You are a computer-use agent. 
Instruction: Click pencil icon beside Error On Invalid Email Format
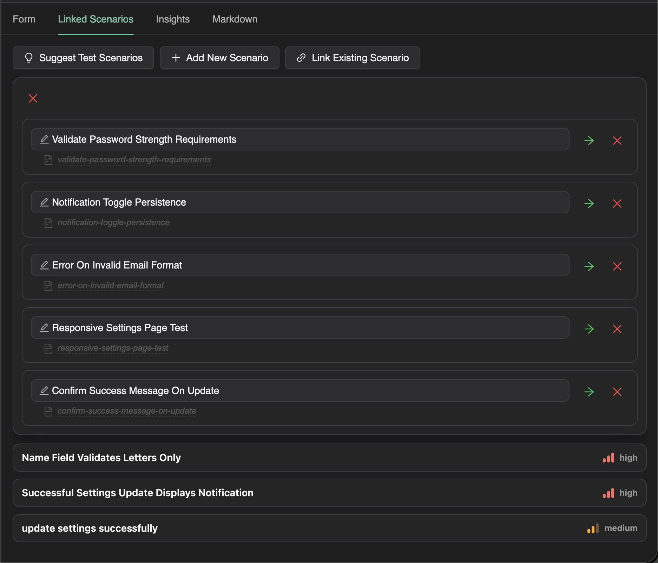44,265
